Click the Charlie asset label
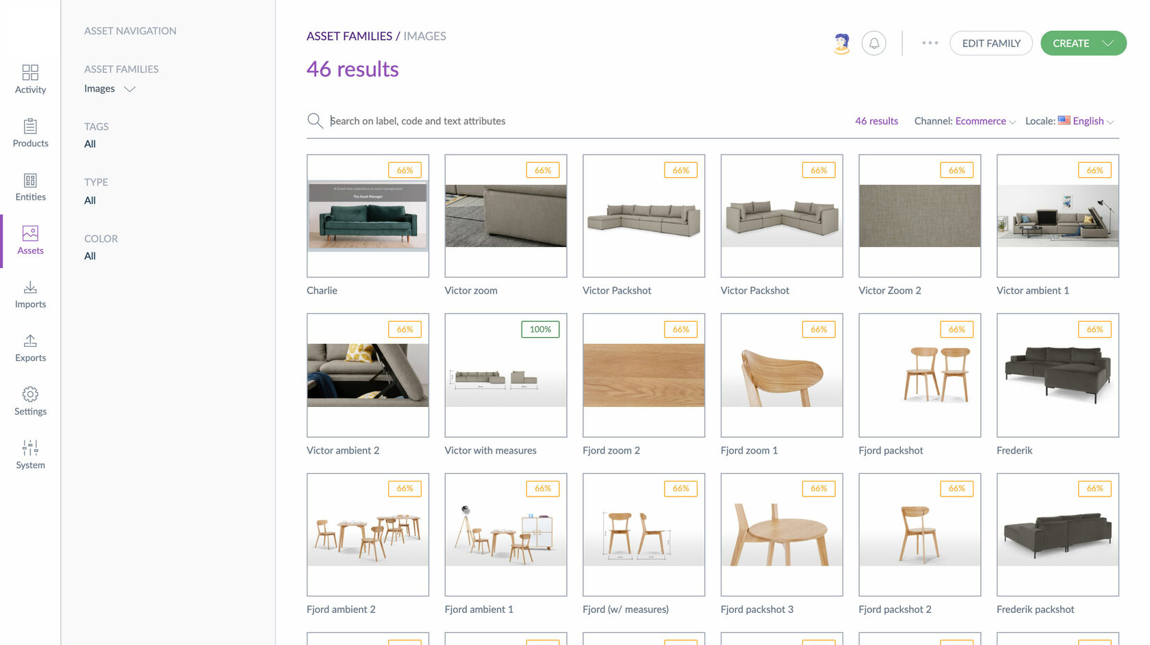This screenshot has width=1150, height=645. 322,291
